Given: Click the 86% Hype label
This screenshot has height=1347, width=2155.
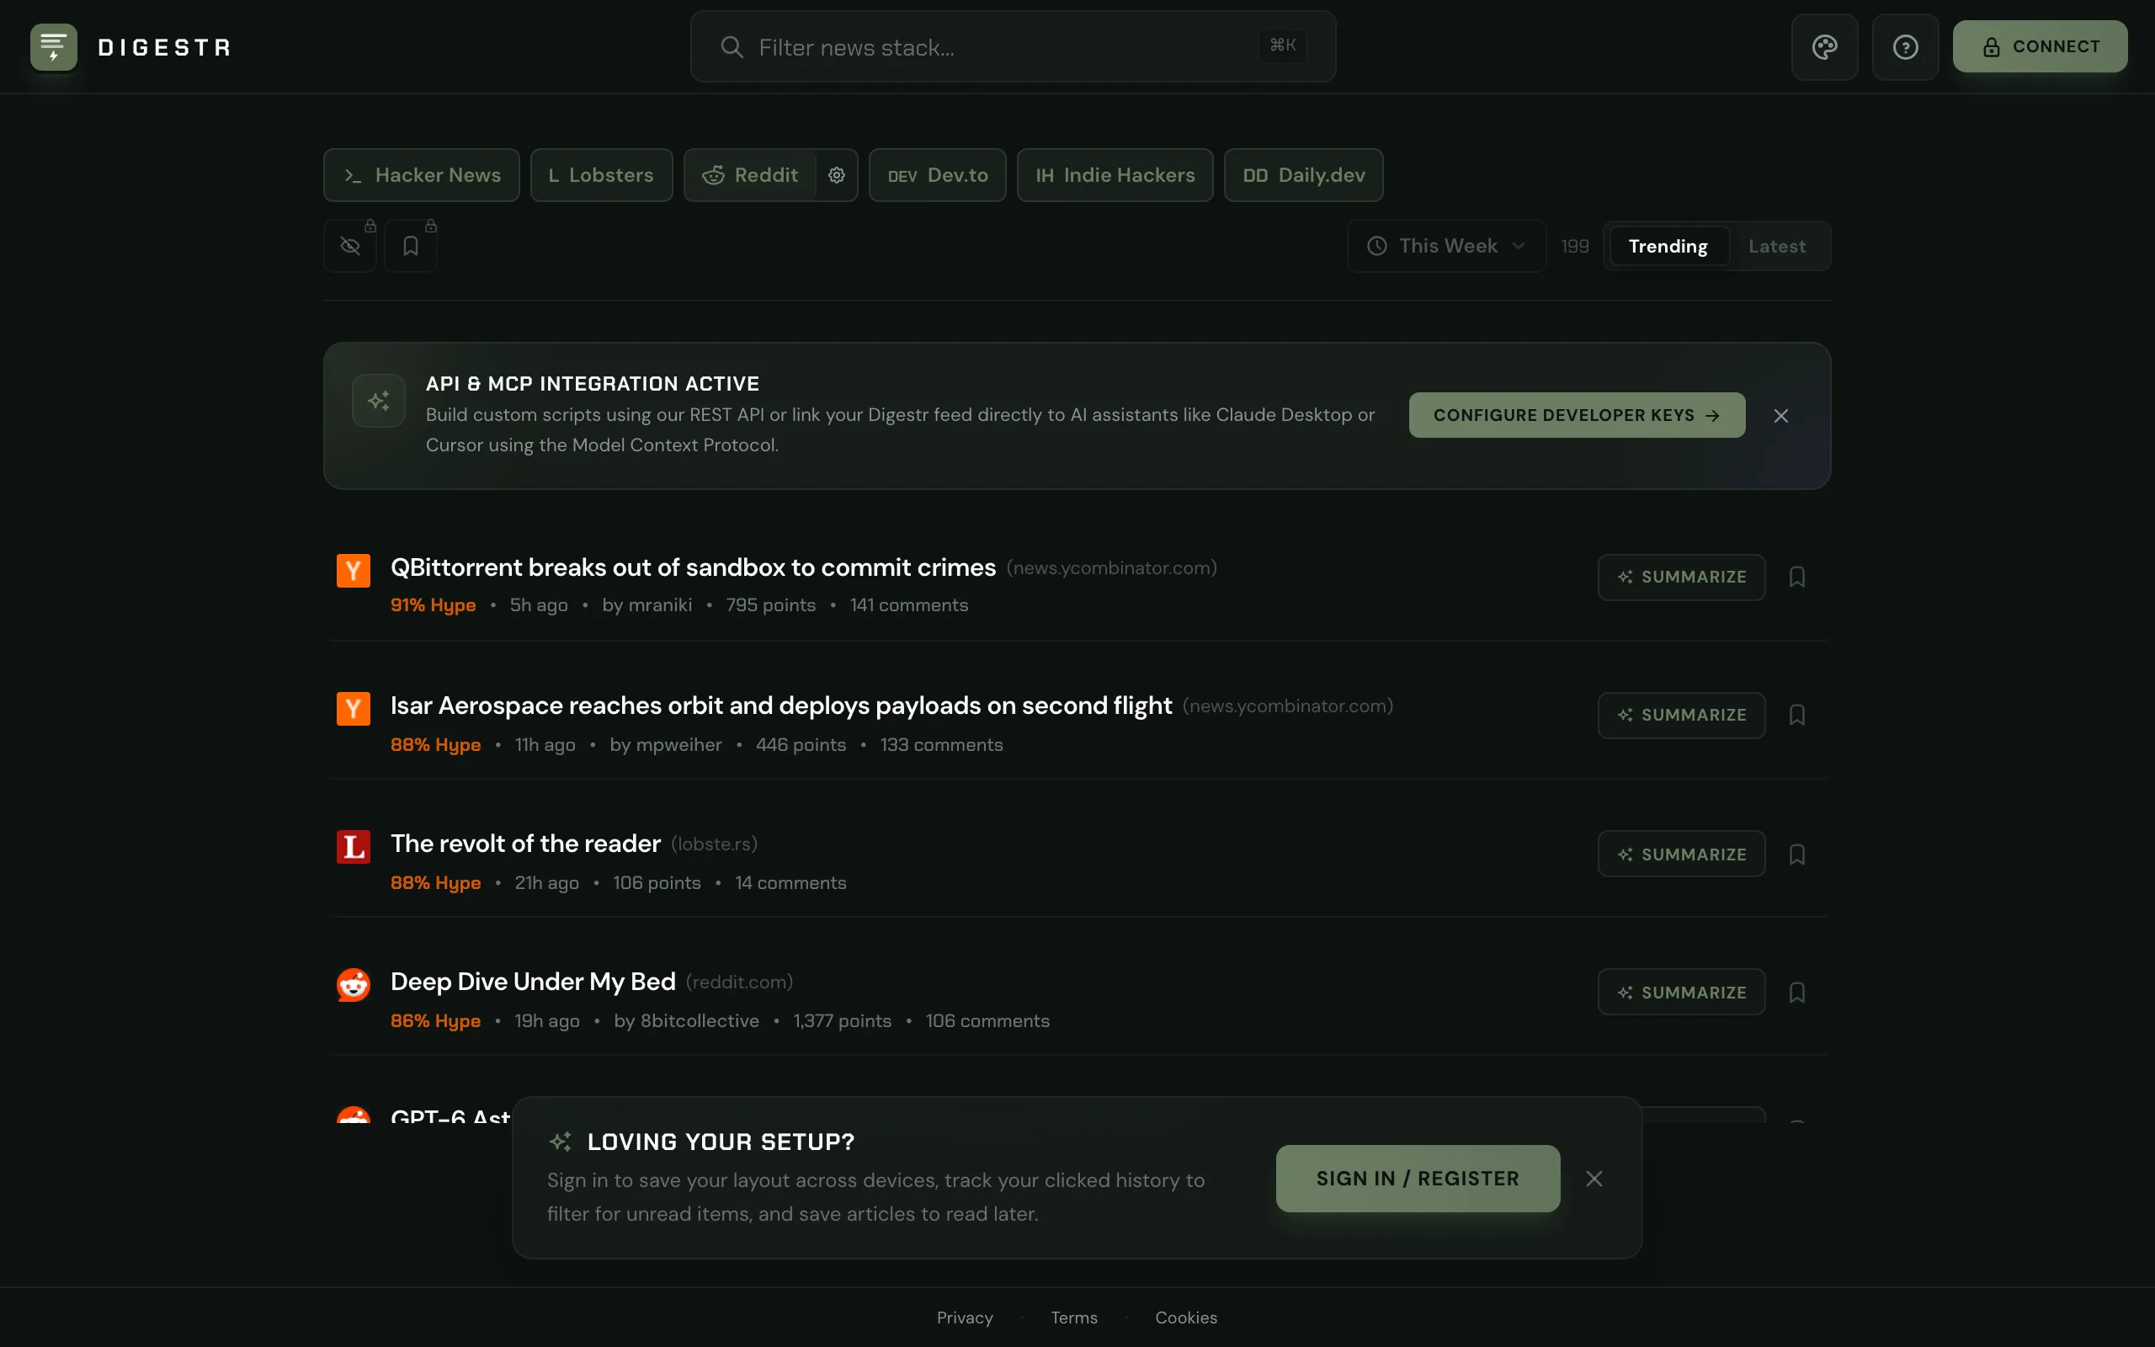Looking at the screenshot, I should coord(435,1021).
